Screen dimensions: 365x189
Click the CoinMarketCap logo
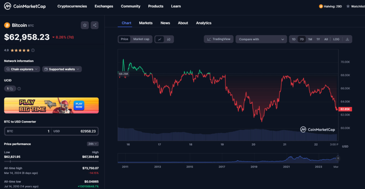(25, 6)
